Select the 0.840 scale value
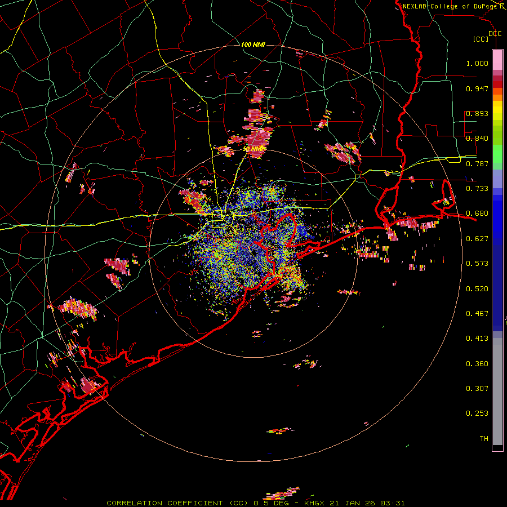Image resolution: width=507 pixels, height=507 pixels. click(477, 139)
